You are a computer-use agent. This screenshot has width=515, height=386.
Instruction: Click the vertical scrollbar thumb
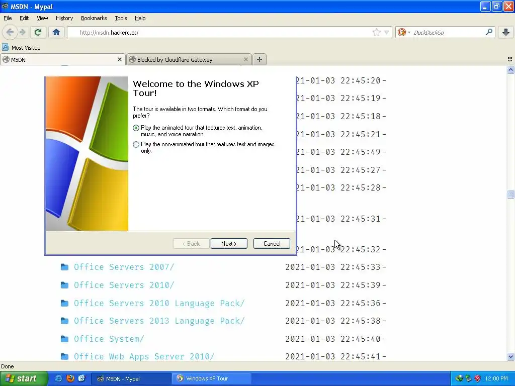510,194
